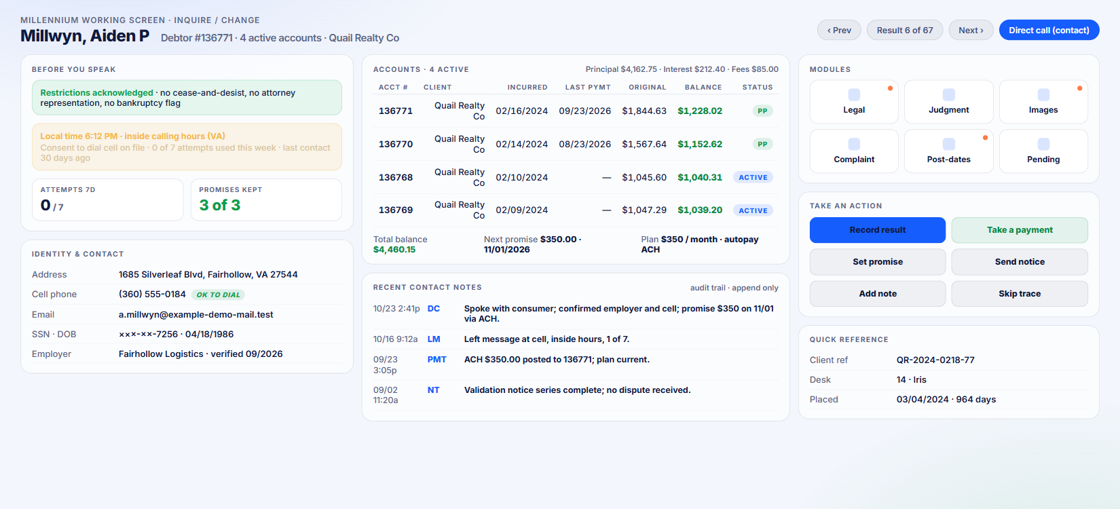The width and height of the screenshot is (1120, 509).
Task: Open the Judgment module
Action: 949,102
